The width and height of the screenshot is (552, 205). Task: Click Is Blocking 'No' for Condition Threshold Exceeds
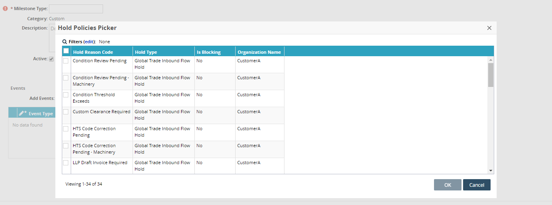coord(199,95)
